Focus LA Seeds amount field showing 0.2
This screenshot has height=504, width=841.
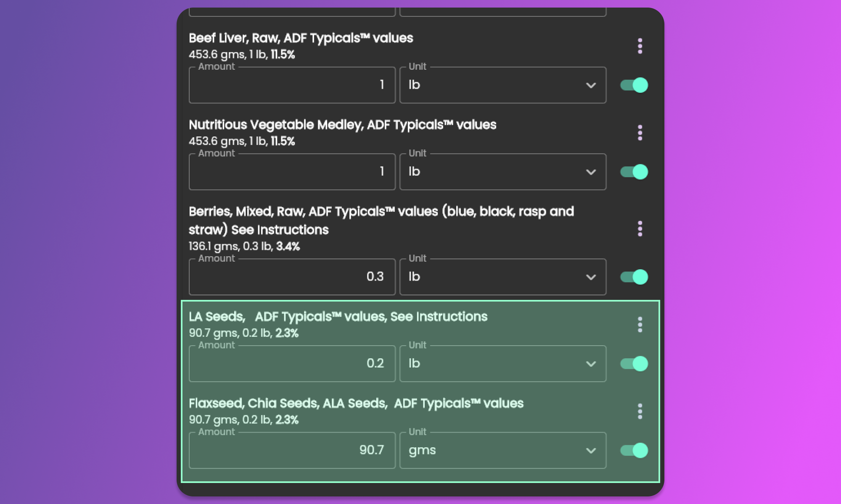coord(292,364)
